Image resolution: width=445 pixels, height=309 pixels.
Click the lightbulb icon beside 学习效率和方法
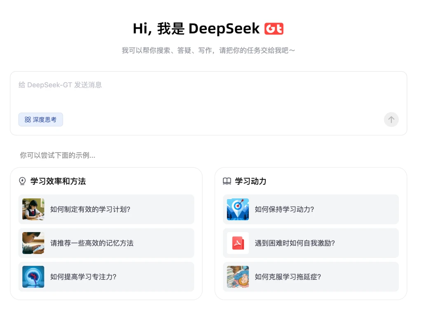[x=22, y=181]
